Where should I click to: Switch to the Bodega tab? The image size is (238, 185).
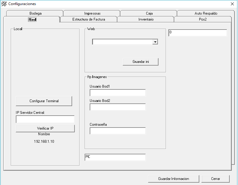35,13
